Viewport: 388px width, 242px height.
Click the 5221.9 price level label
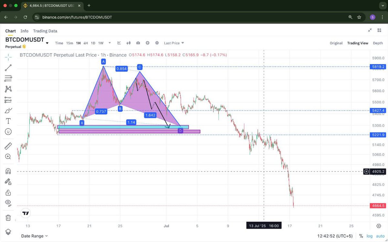(378, 135)
